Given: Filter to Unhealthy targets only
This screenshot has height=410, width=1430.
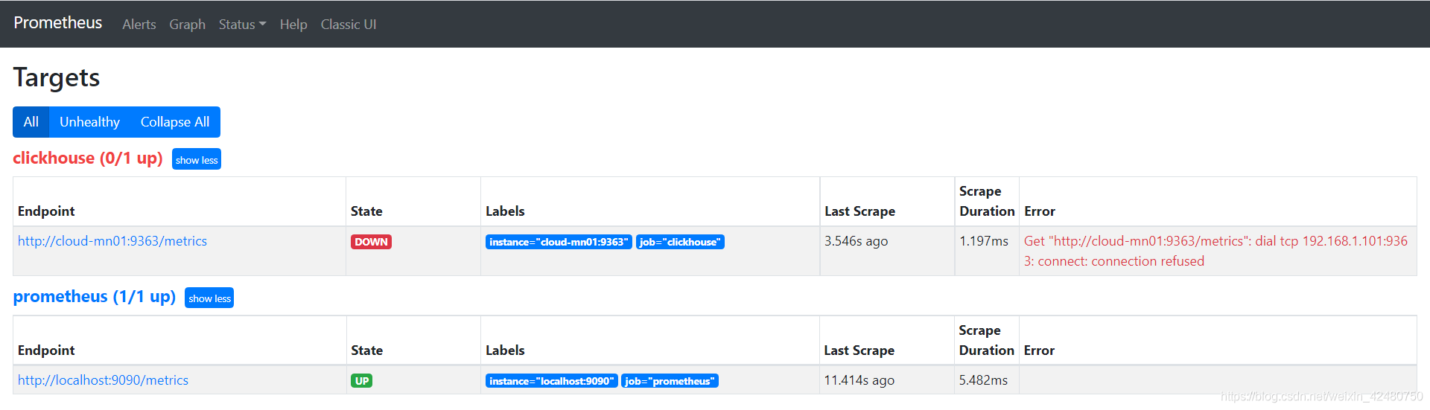Looking at the screenshot, I should [x=89, y=122].
